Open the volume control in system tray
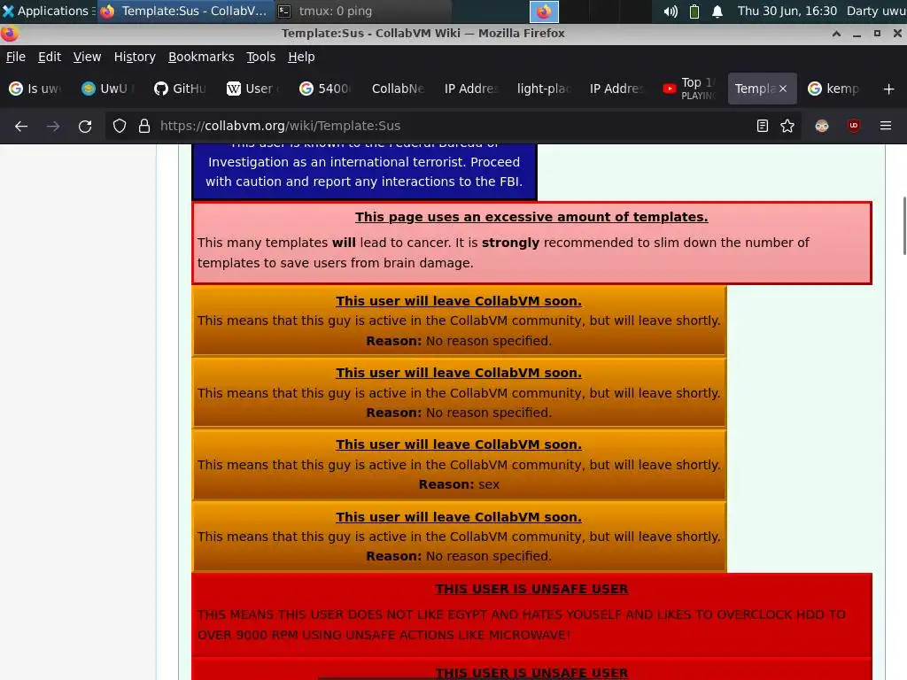This screenshot has height=680, width=907. coord(671,11)
